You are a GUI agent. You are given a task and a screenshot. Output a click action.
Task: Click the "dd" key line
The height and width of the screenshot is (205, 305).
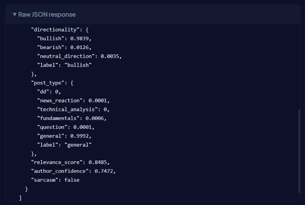(x=44, y=92)
